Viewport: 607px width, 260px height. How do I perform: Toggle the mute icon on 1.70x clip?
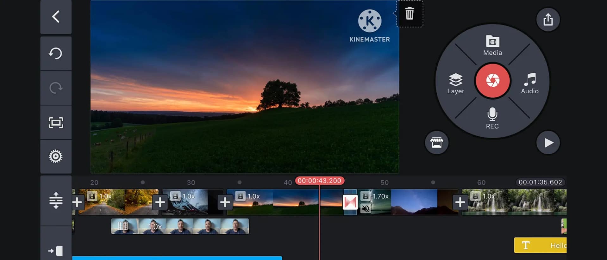coord(366,208)
